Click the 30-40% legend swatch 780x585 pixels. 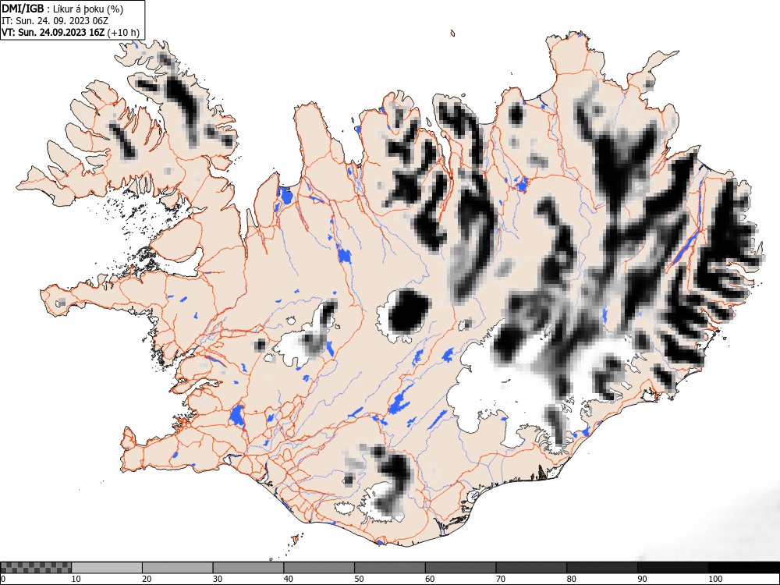pyautogui.click(x=248, y=568)
